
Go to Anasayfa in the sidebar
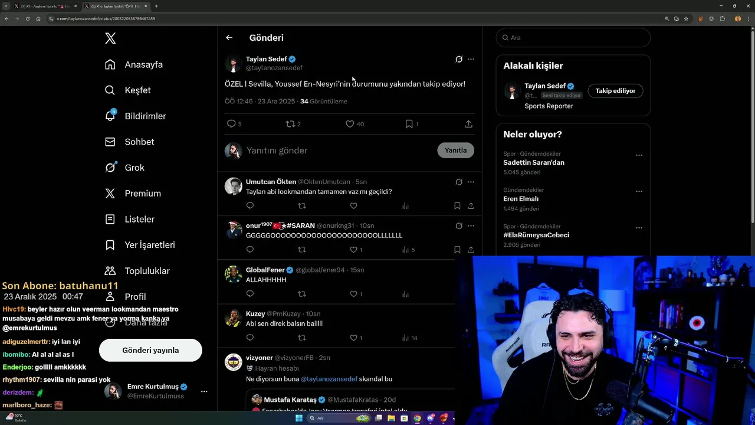pyautogui.click(x=133, y=64)
